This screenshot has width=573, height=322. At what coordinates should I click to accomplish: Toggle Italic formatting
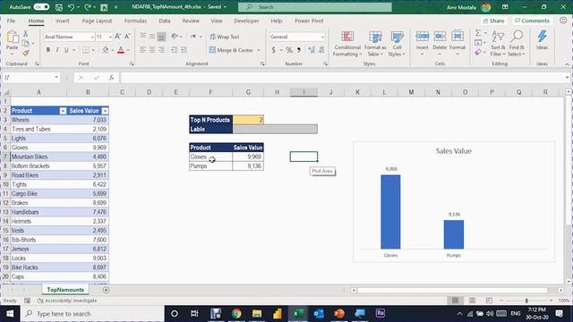(57, 50)
